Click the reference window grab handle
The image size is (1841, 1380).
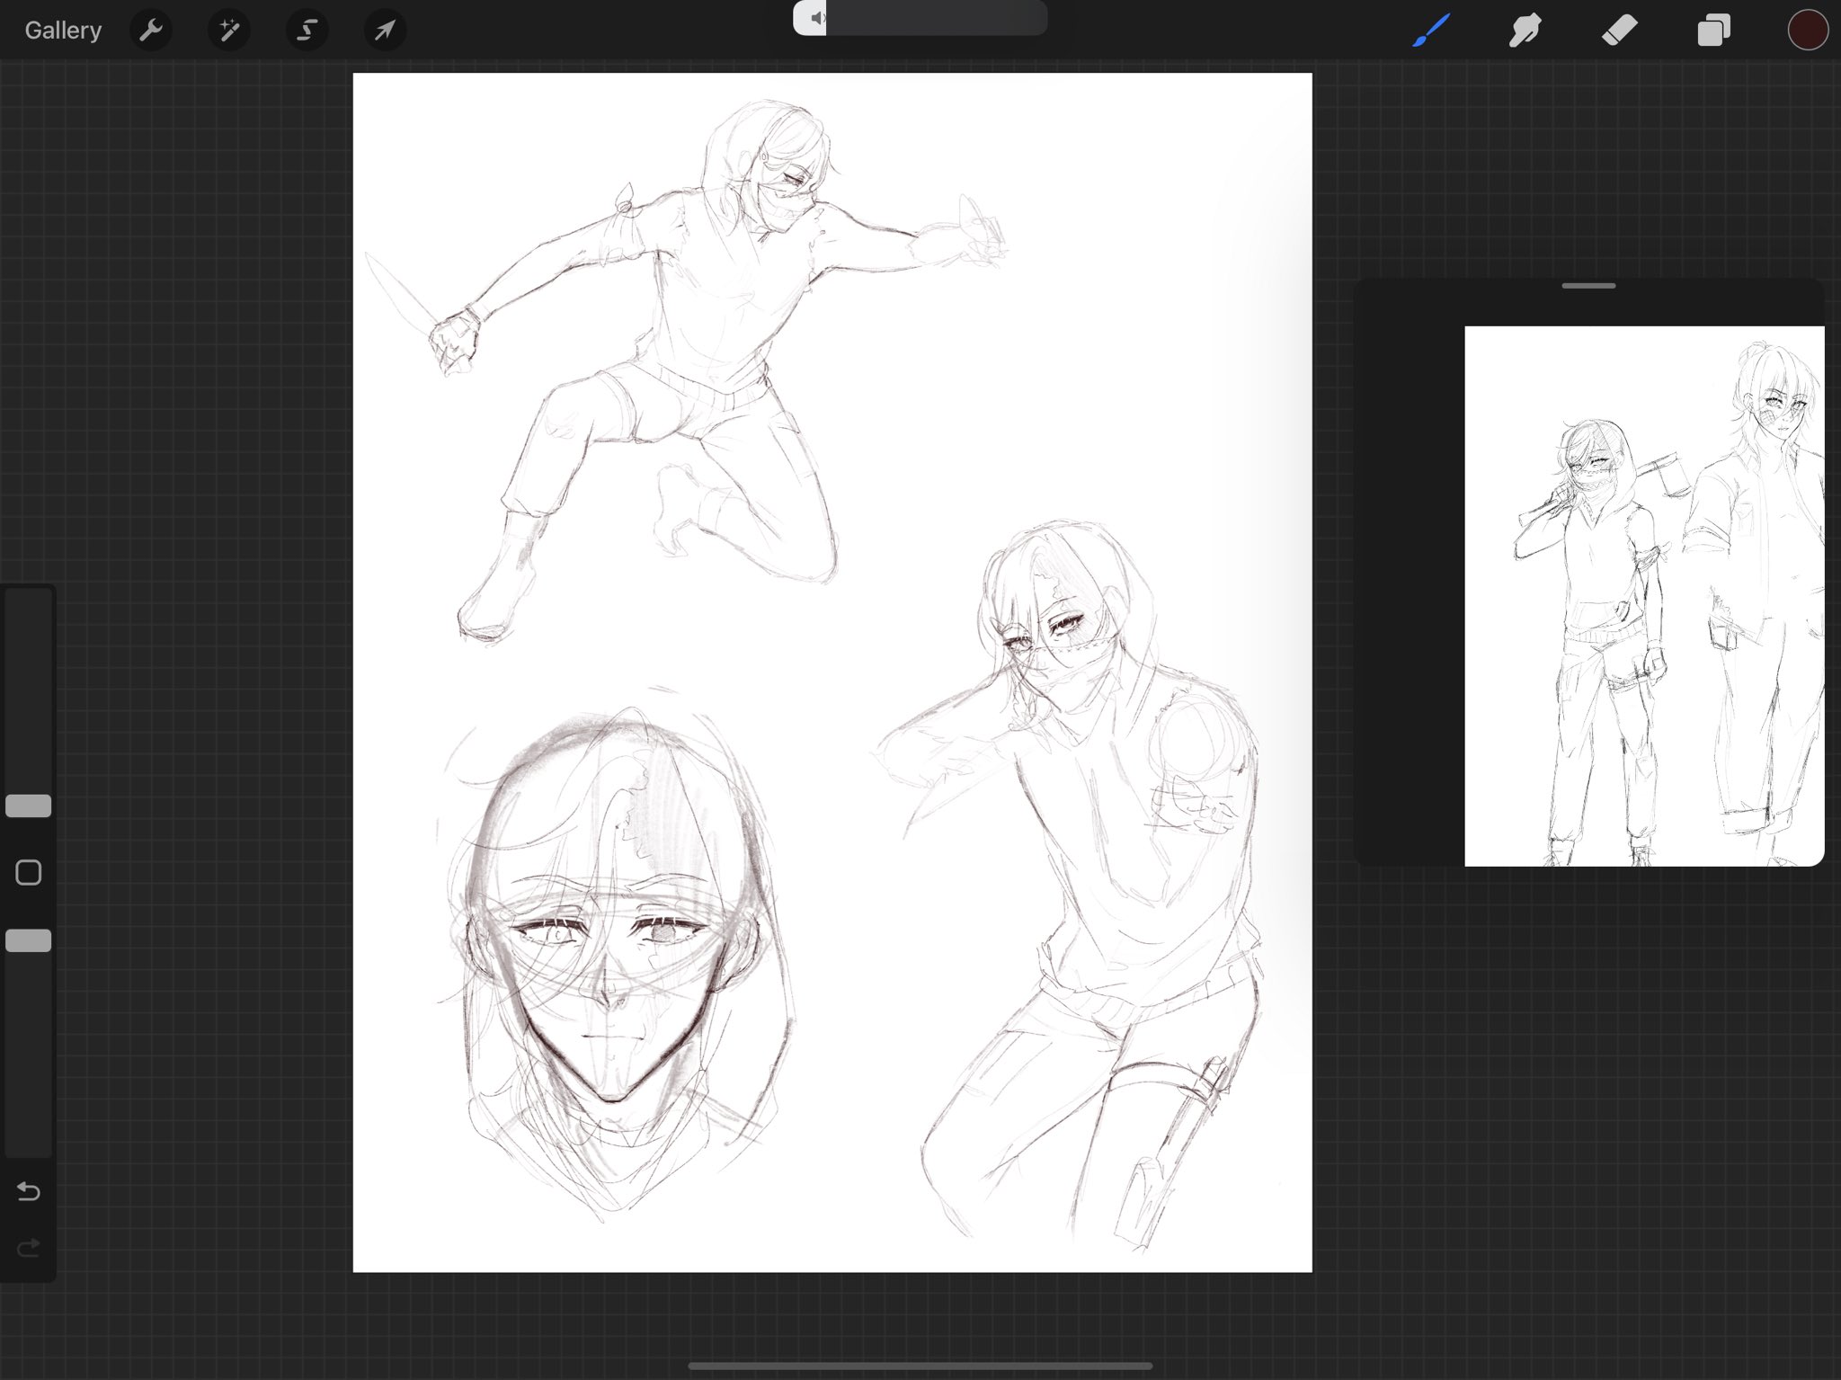click(x=1588, y=286)
